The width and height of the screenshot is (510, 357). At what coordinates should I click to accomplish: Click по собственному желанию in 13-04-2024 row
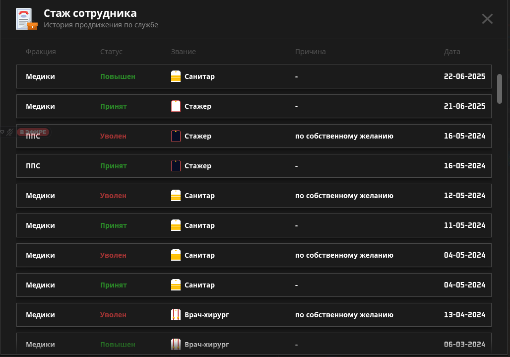(344, 315)
